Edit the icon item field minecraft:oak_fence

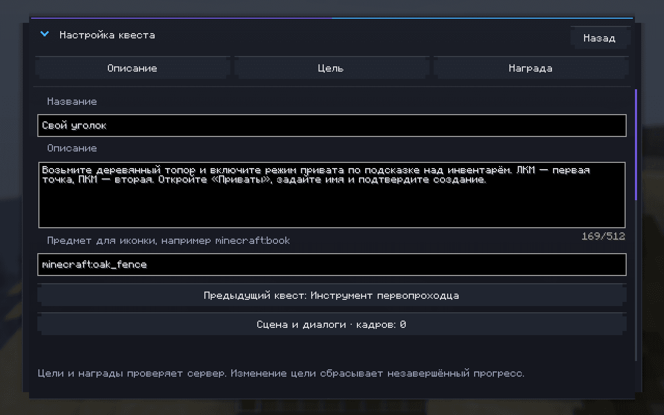pyautogui.click(x=331, y=265)
